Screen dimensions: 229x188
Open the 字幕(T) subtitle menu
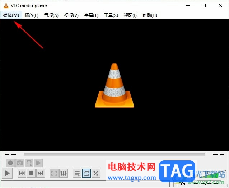click(x=91, y=15)
